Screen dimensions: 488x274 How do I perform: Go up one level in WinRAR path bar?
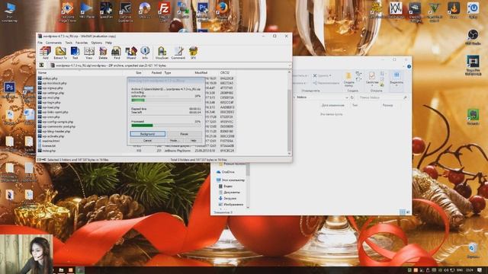[x=41, y=65]
